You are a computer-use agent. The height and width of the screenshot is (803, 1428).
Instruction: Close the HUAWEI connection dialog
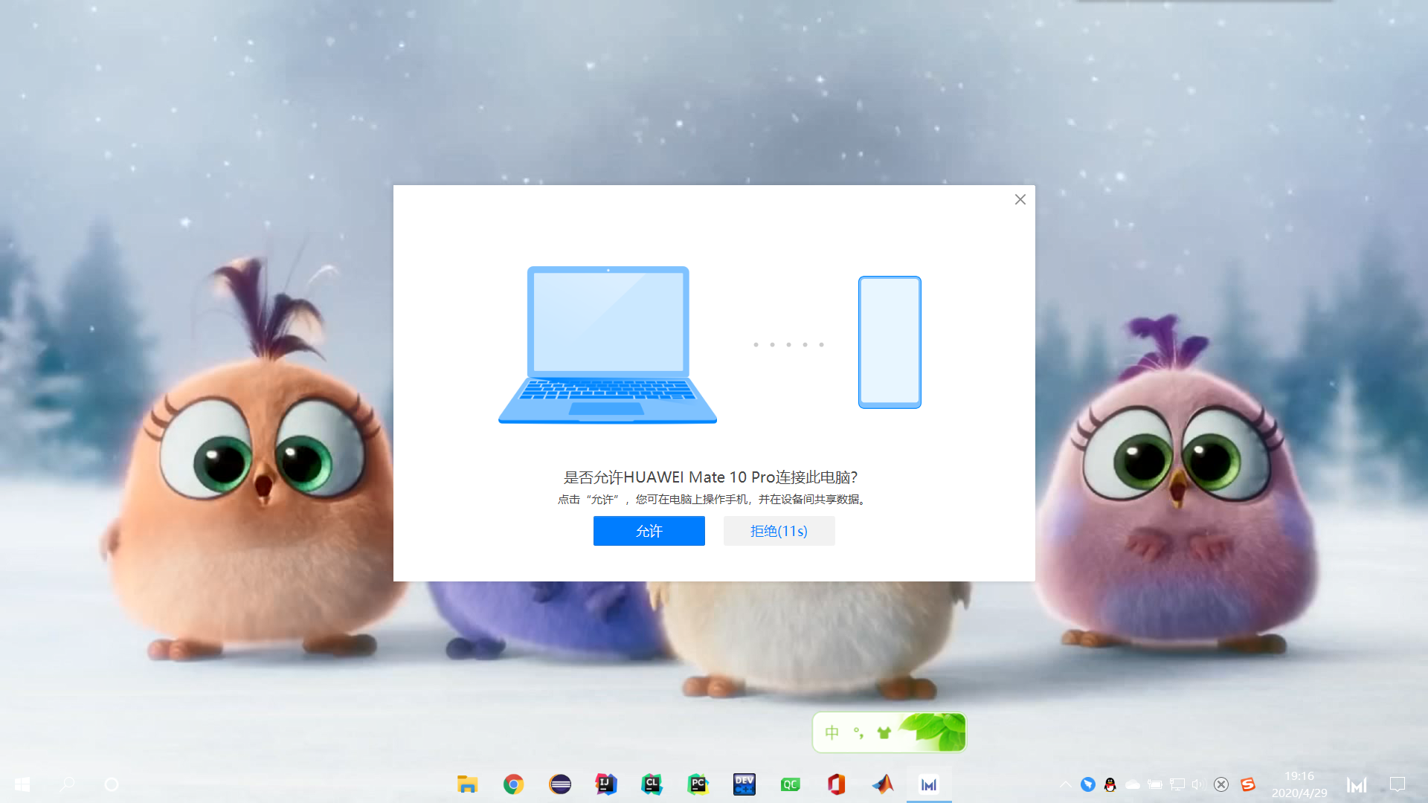pyautogui.click(x=1020, y=199)
